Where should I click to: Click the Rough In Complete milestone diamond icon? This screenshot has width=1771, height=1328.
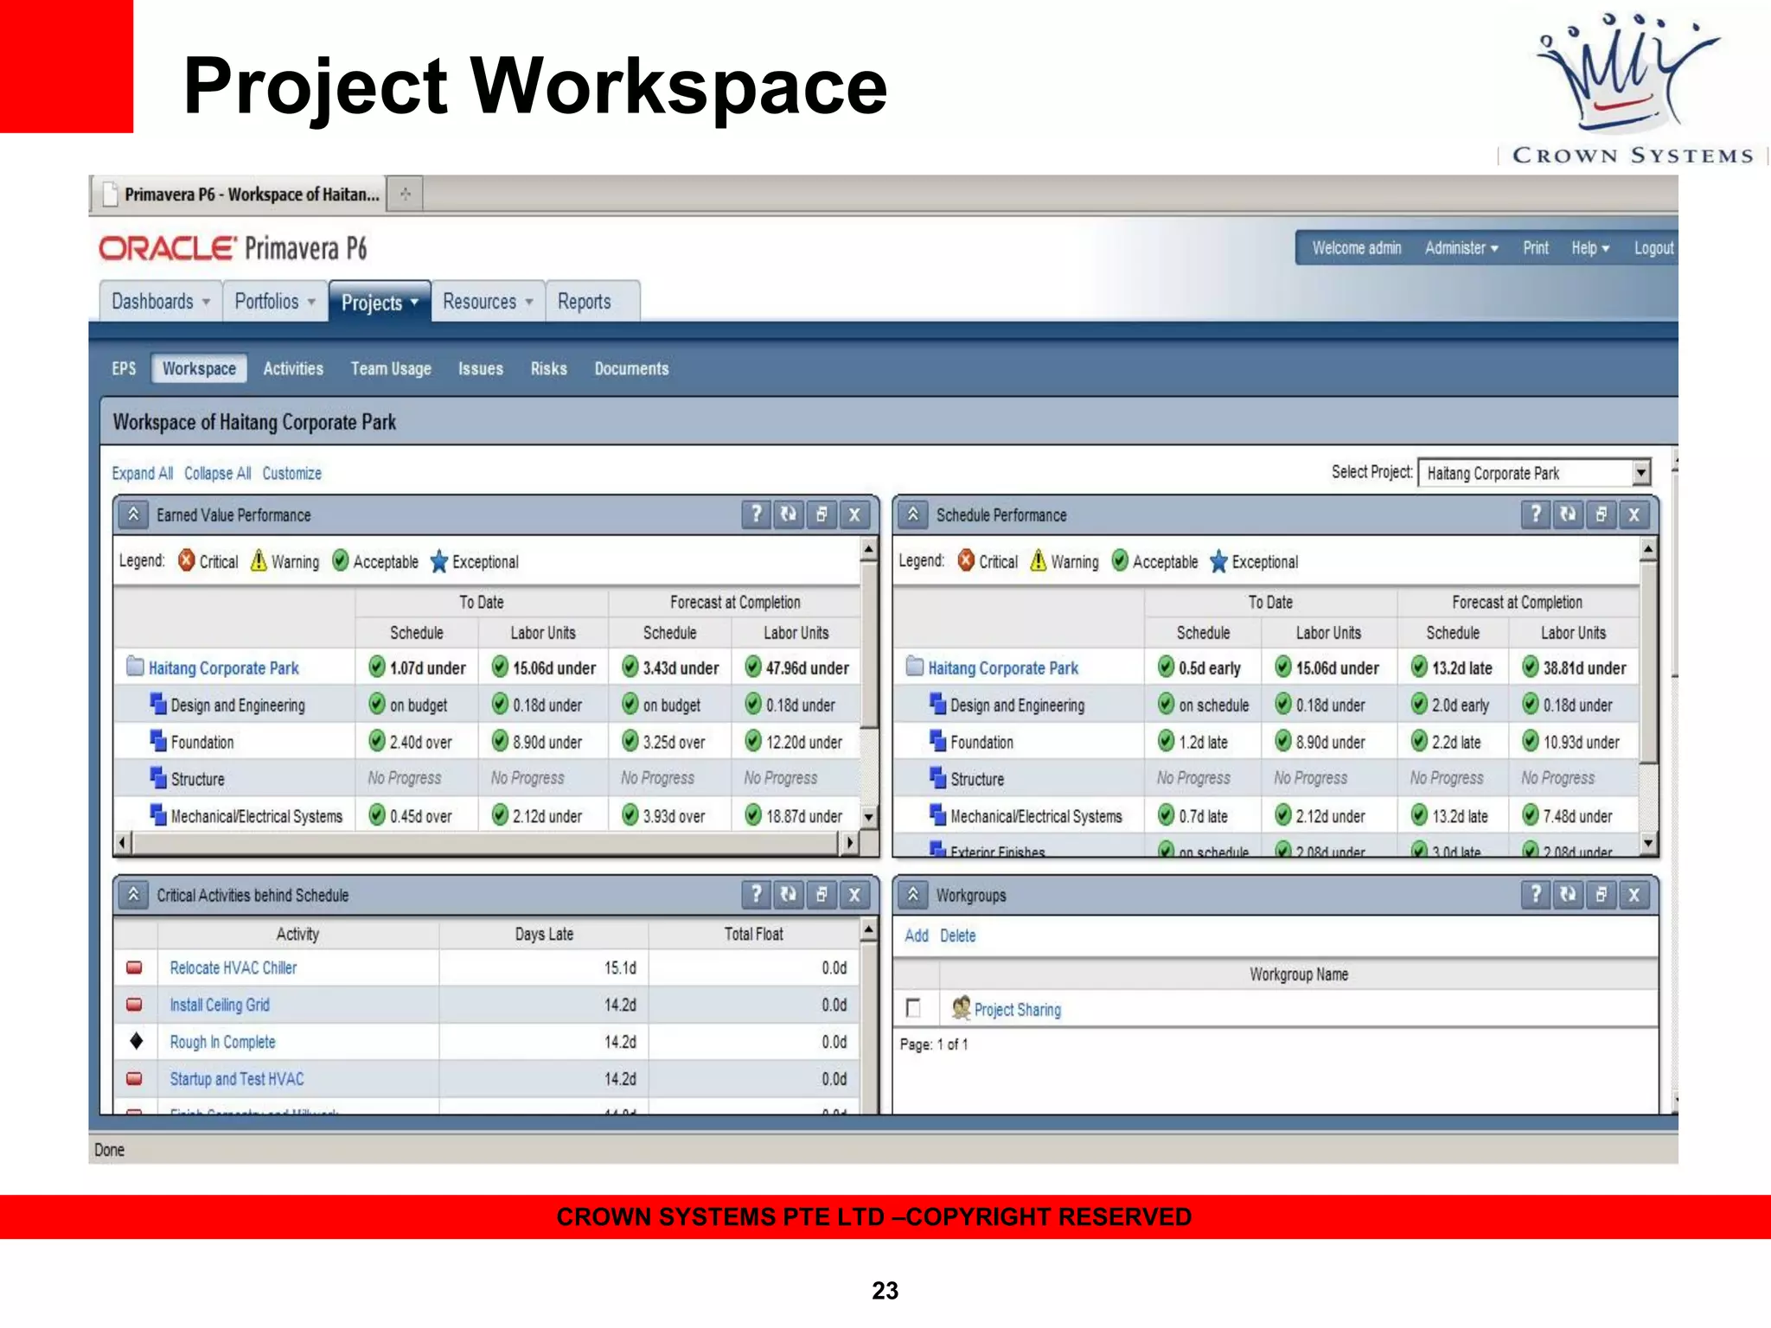(x=135, y=1041)
